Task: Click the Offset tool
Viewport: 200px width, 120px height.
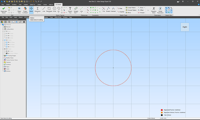Action: point(141,10)
